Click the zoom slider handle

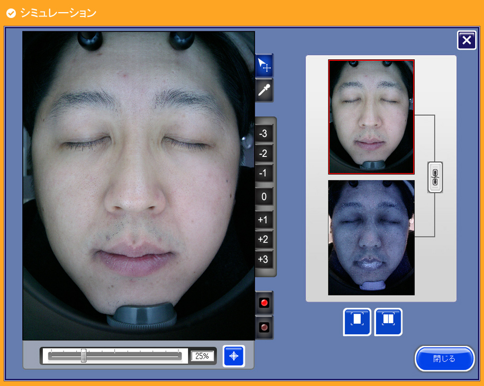click(84, 356)
